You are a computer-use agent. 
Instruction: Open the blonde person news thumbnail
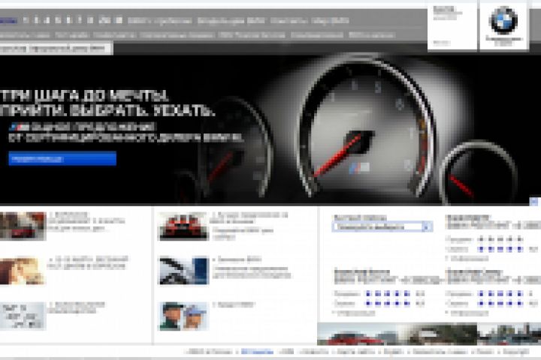pyautogui.click(x=23, y=271)
